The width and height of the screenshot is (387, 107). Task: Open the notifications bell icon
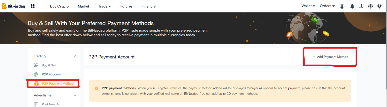352,6
